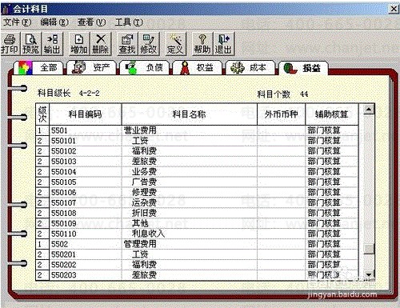This screenshot has width=400, height=308.
Task: Select the 营业费用 account name
Action: point(140,130)
